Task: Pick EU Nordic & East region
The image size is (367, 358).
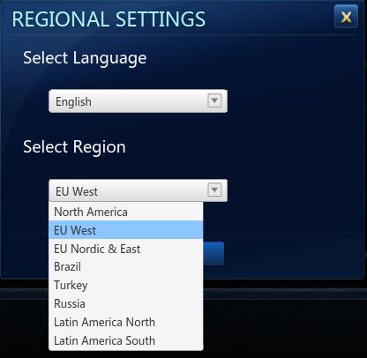Action: pyautogui.click(x=126, y=249)
